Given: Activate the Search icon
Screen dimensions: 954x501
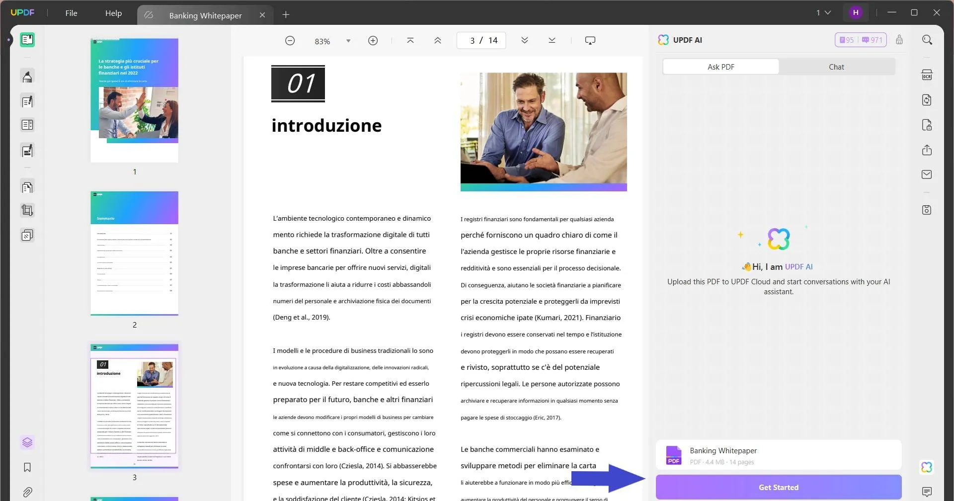Looking at the screenshot, I should [927, 40].
